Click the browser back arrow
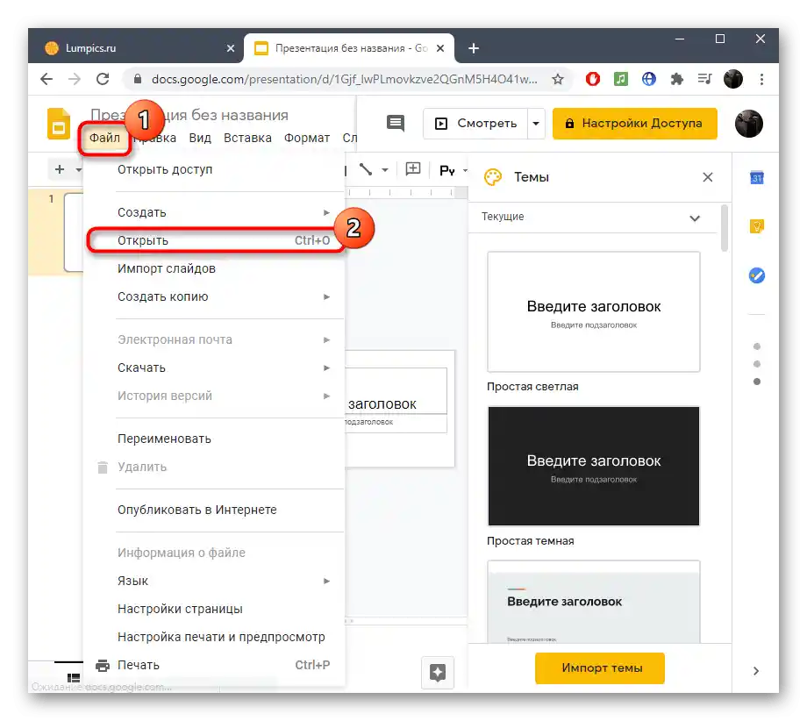 (x=46, y=79)
